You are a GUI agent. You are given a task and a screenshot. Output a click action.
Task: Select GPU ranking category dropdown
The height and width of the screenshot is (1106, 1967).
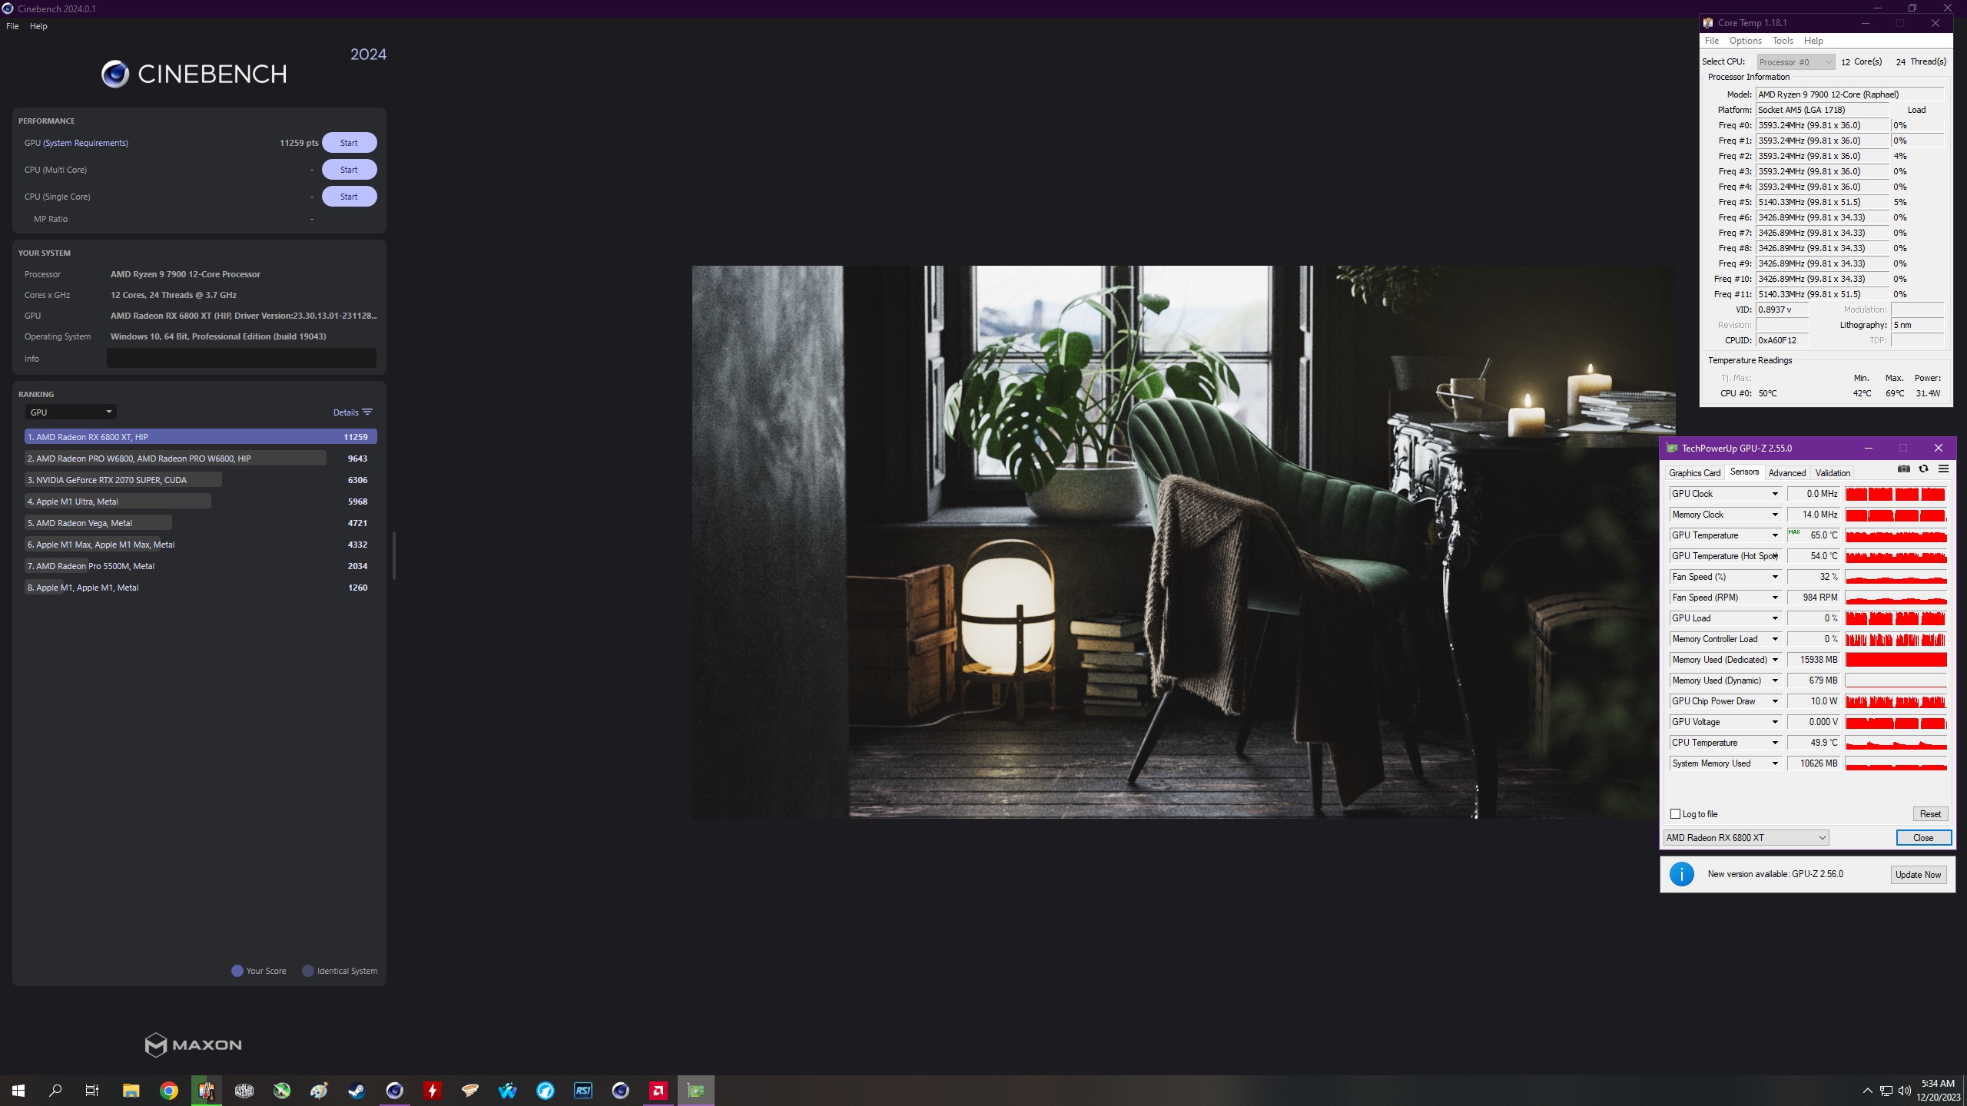click(69, 412)
